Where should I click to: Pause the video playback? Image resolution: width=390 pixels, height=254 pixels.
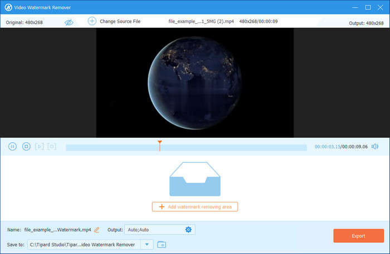click(x=12, y=146)
